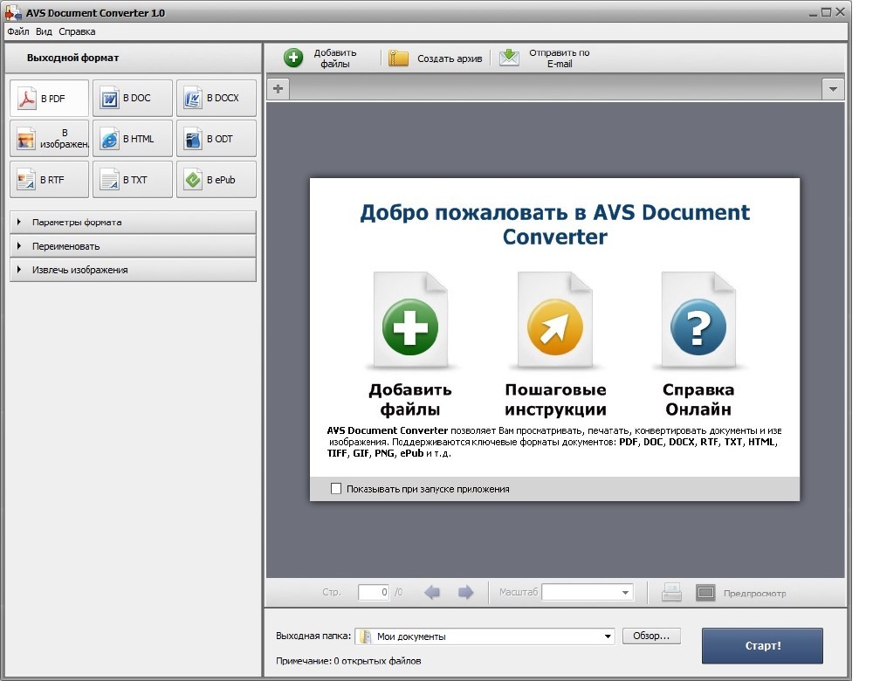This screenshot has width=873, height=681.
Task: Click the Send by E-mail envelope icon
Action: point(509,58)
